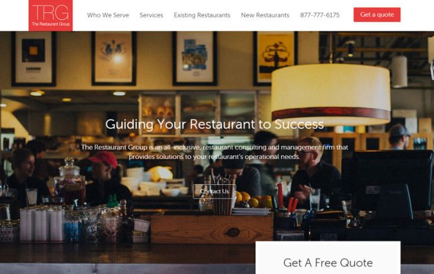The height and width of the screenshot is (274, 434).
Task: Select the Guiding Your Restaurant to Success headline
Action: coord(214,124)
